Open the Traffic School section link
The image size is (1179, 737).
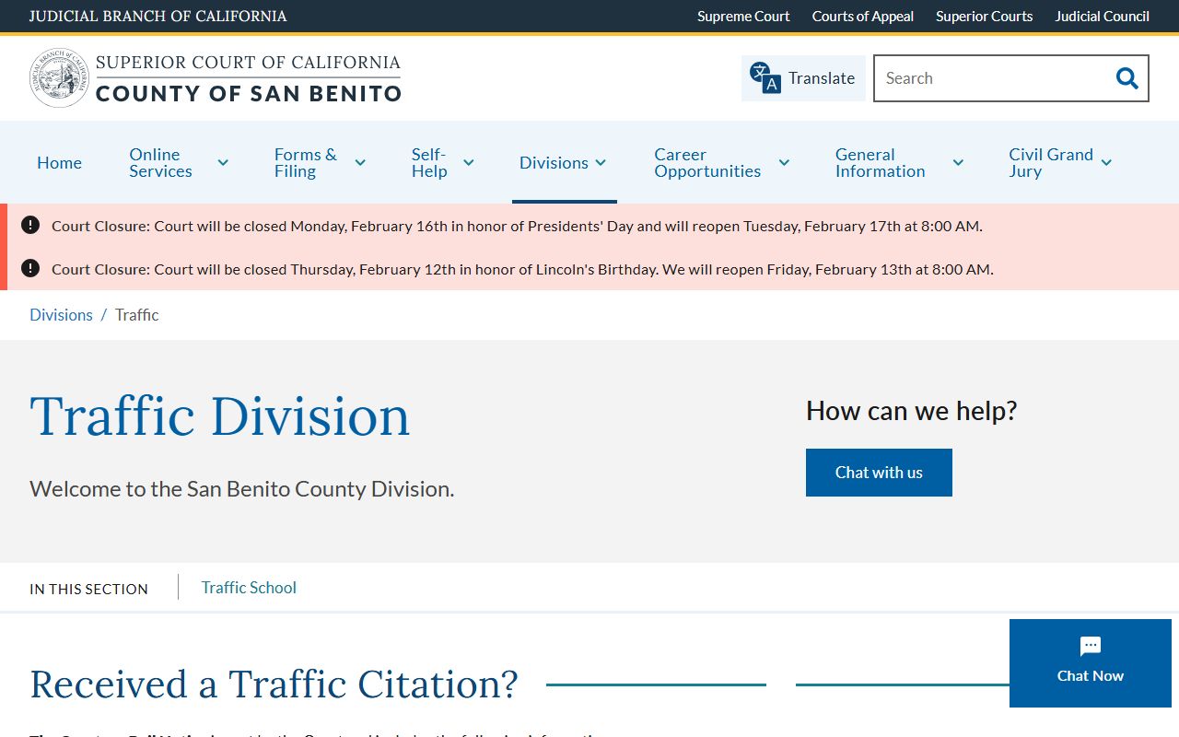point(249,588)
